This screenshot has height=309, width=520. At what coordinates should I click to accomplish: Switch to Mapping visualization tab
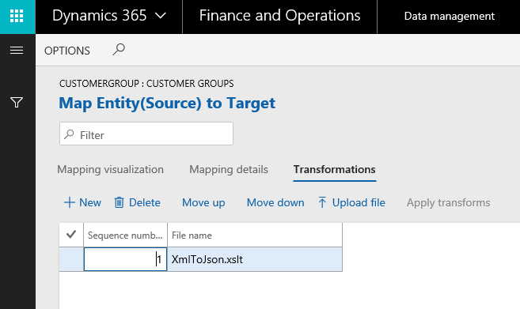pyautogui.click(x=111, y=170)
